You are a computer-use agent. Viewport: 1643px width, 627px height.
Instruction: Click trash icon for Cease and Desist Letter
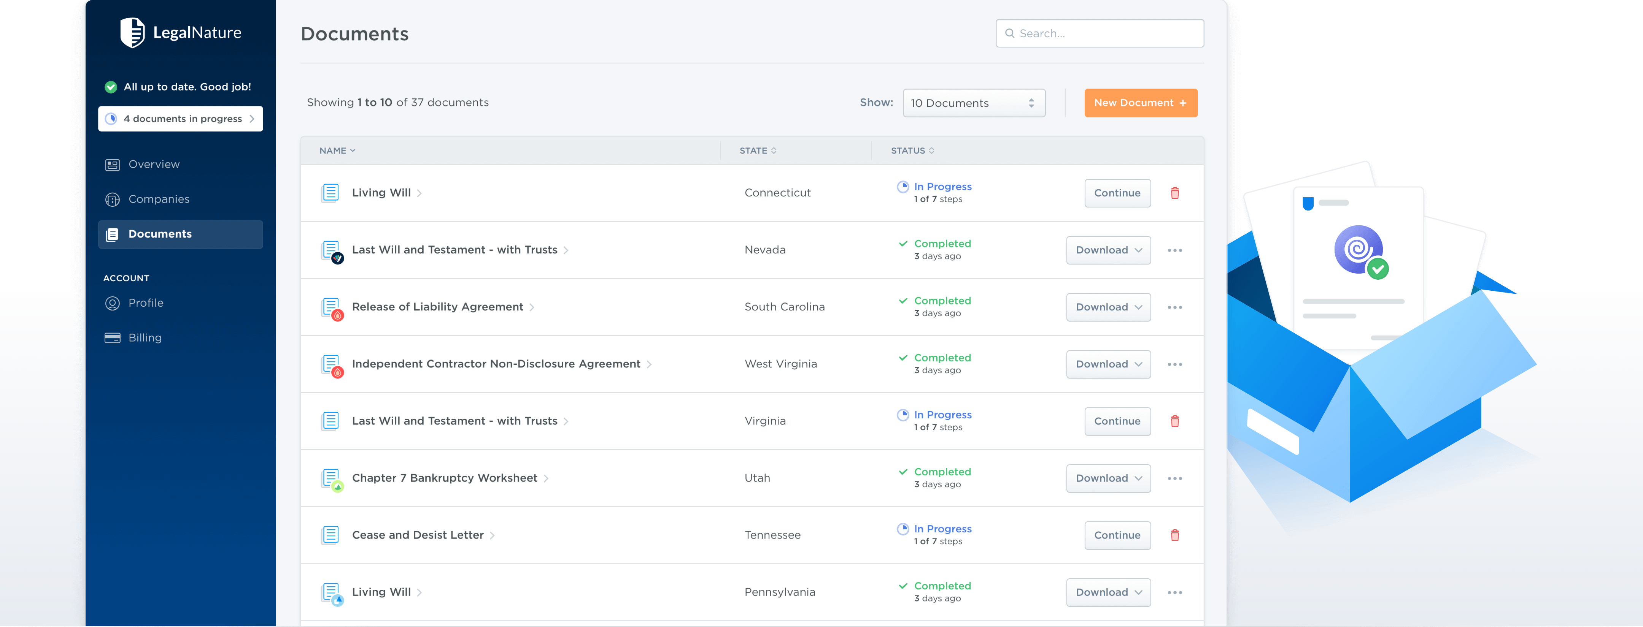click(x=1174, y=535)
